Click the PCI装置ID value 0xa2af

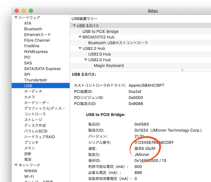[135, 92]
